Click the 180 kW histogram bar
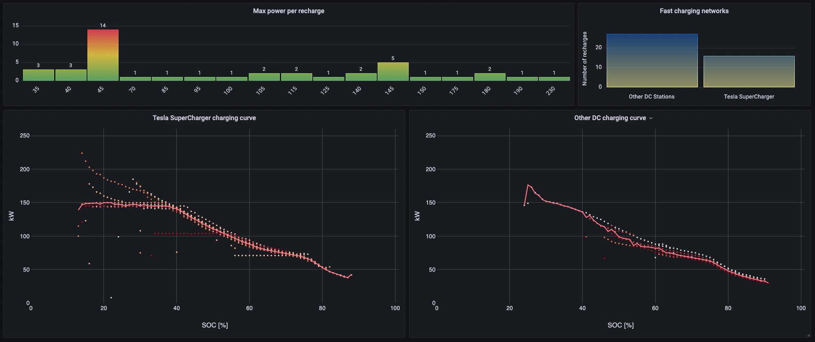Image resolution: width=815 pixels, height=342 pixels. point(490,77)
